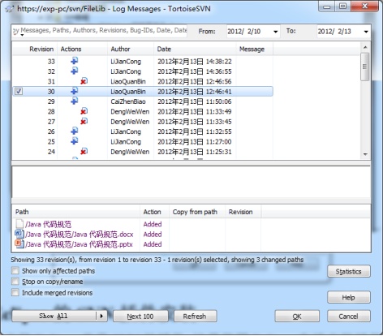
Task: Click the Word document icon for .docx file
Action: click(19, 234)
